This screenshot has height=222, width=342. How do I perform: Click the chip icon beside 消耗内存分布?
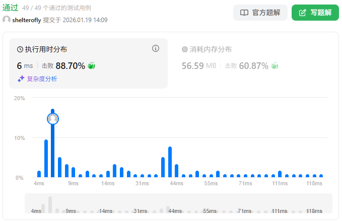coord(184,49)
